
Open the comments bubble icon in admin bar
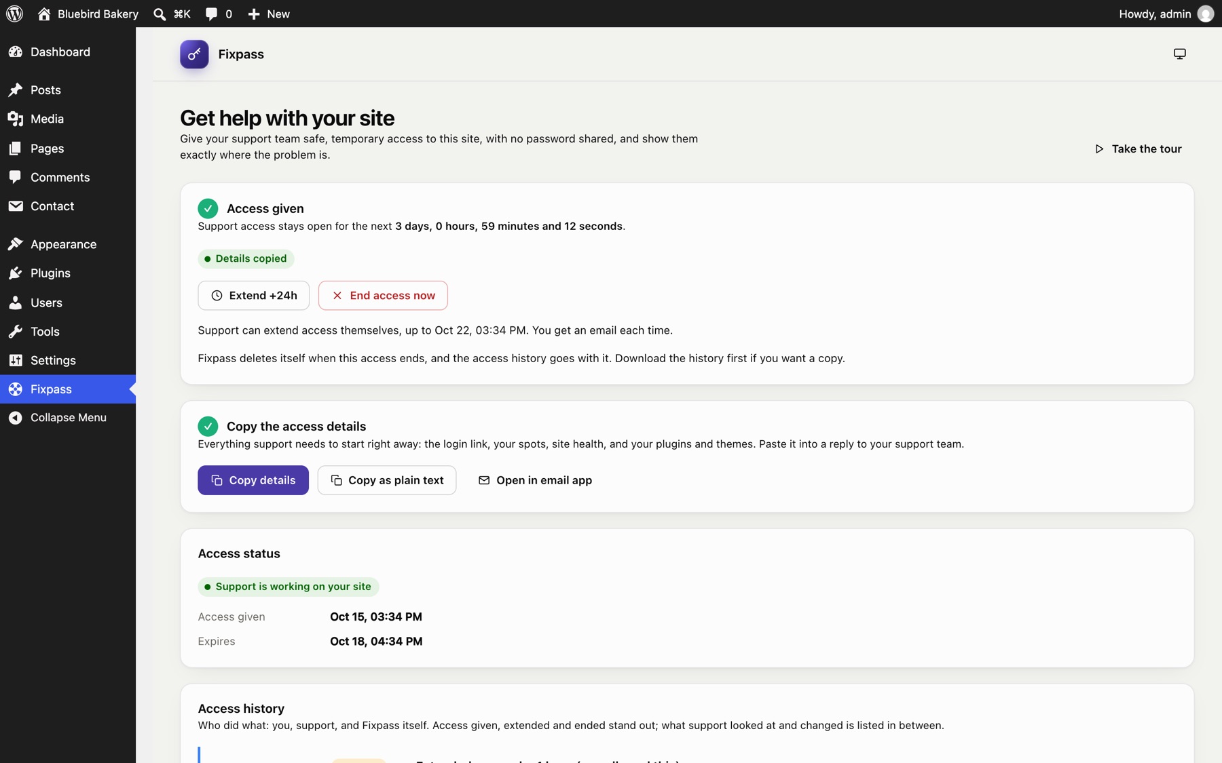tap(211, 14)
